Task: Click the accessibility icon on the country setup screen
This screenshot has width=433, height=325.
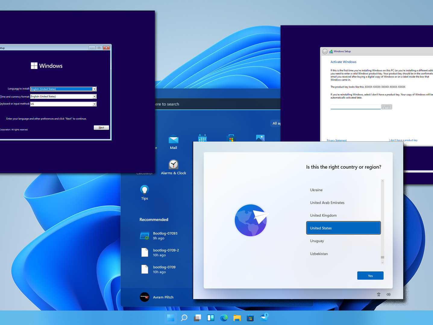Action: 378,294
